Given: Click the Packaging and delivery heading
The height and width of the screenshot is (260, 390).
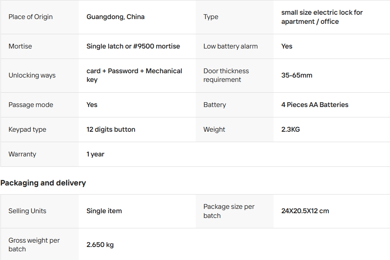Looking at the screenshot, I should pos(43,183).
